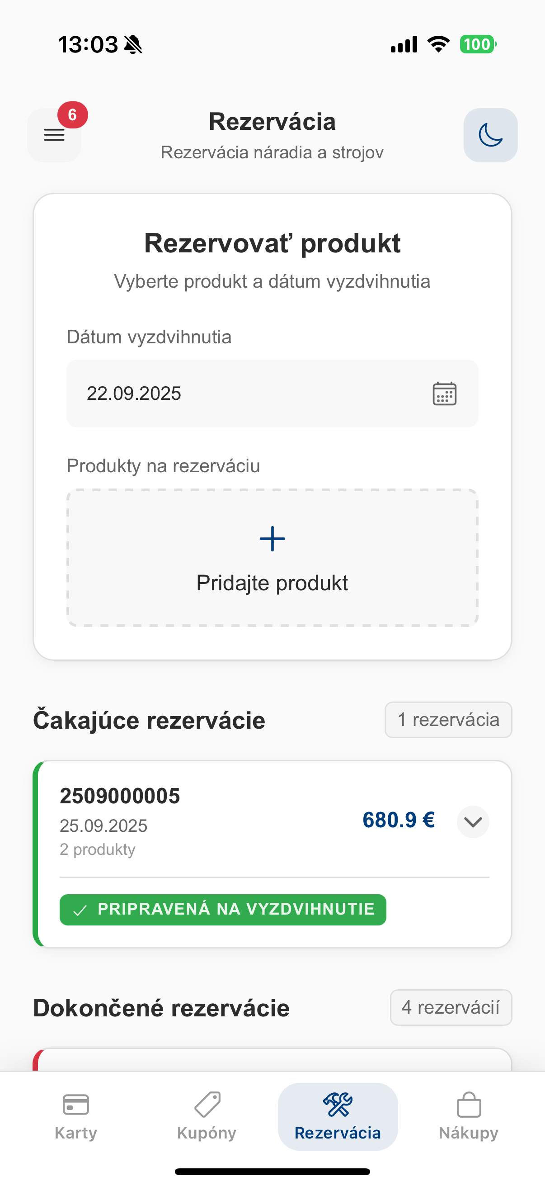
Task: Open the calendar date picker icon
Action: [x=444, y=394]
